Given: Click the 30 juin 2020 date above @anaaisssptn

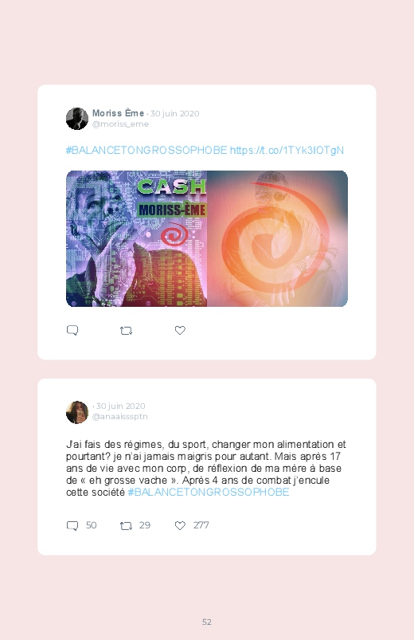Looking at the screenshot, I should (120, 406).
